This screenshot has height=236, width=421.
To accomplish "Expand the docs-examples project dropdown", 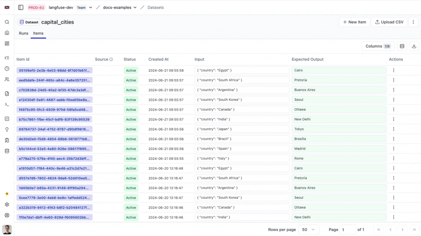I will tap(135, 7).
